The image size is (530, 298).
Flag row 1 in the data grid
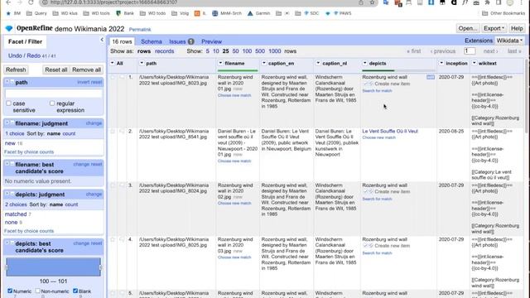click(122, 77)
